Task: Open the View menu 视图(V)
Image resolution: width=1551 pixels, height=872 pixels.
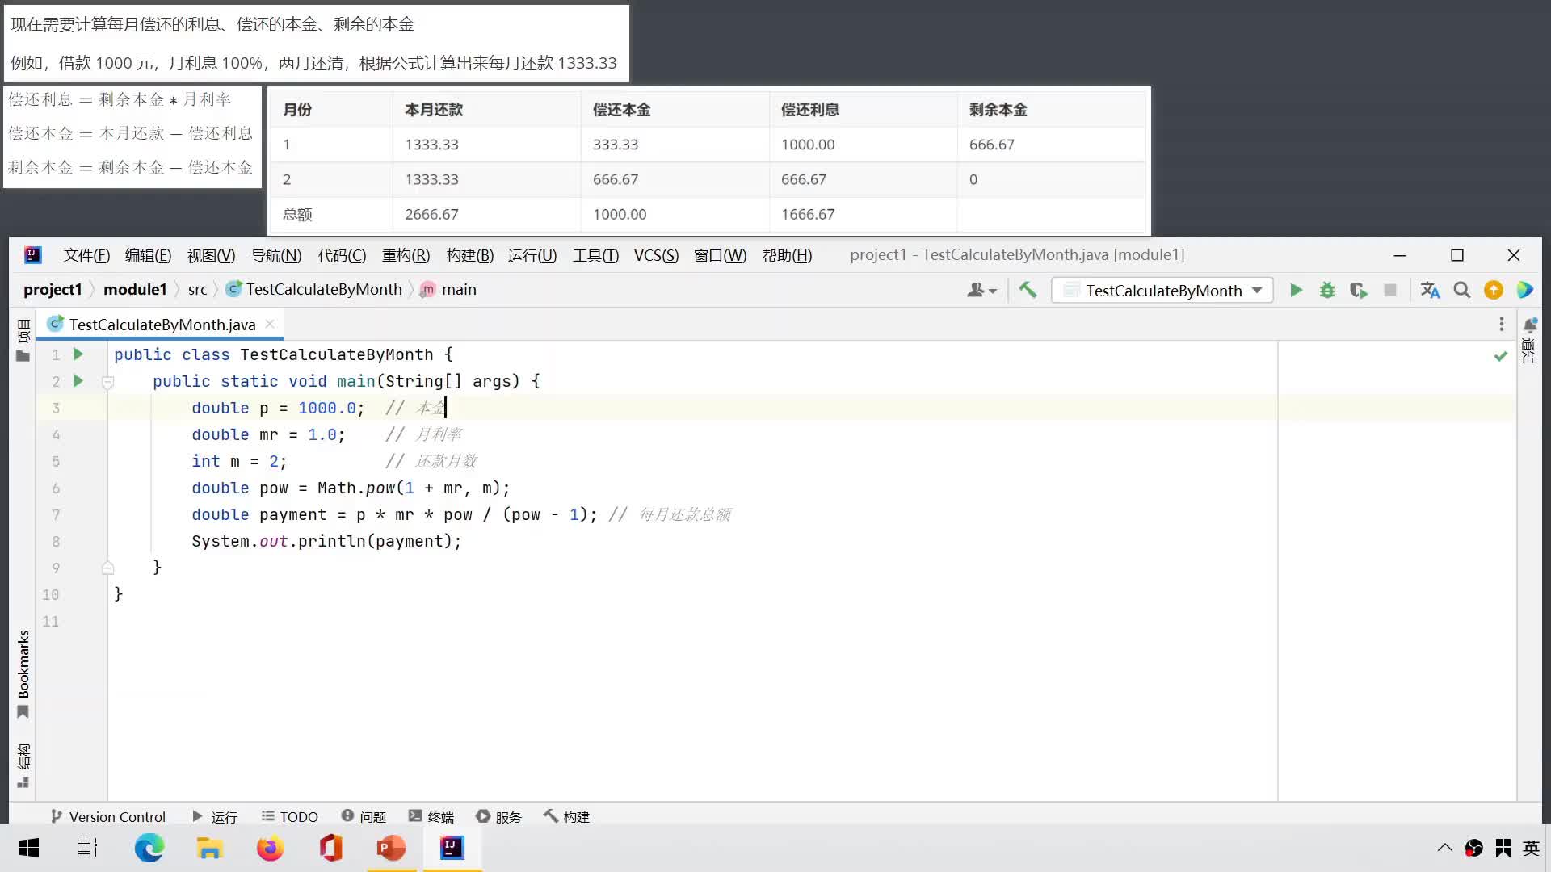Action: 211,255
